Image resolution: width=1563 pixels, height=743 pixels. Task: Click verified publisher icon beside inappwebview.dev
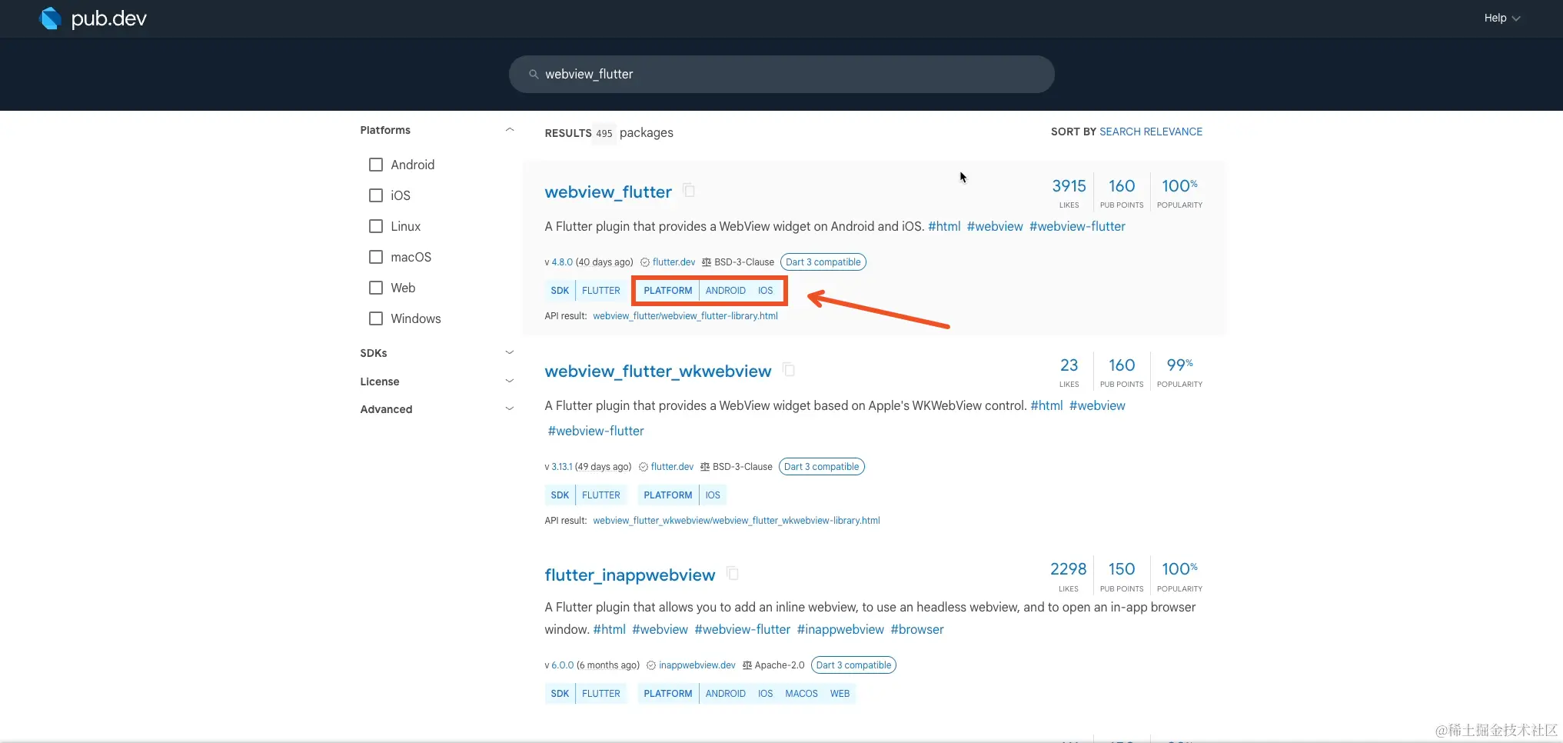click(x=651, y=665)
